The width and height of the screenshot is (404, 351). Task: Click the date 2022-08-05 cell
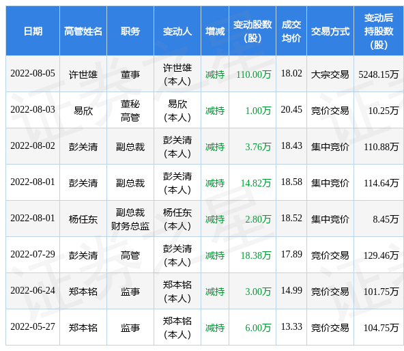click(x=33, y=74)
